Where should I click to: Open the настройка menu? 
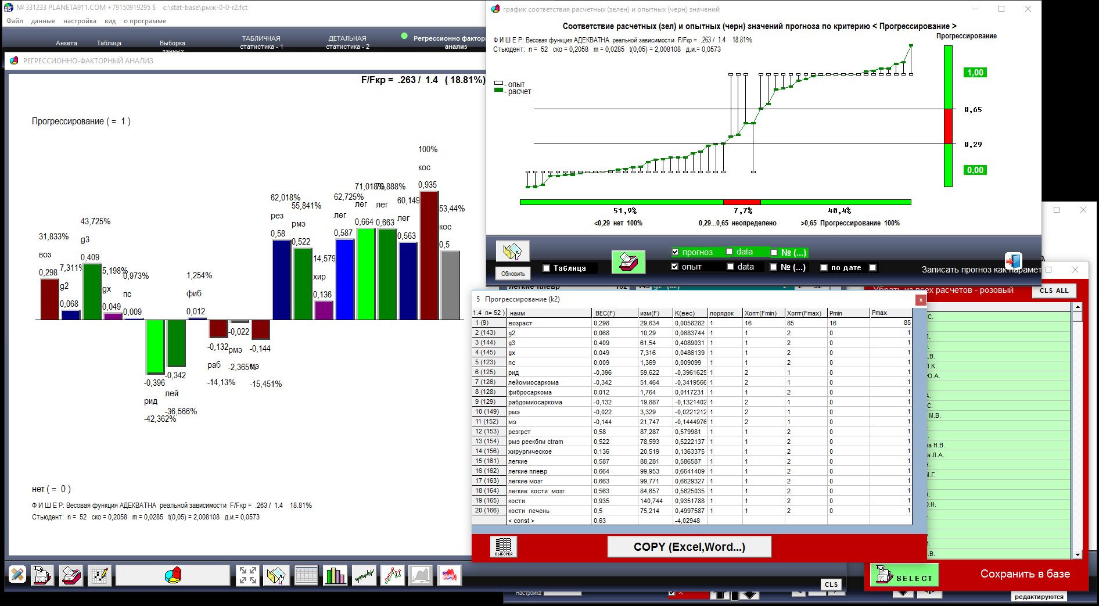80,21
